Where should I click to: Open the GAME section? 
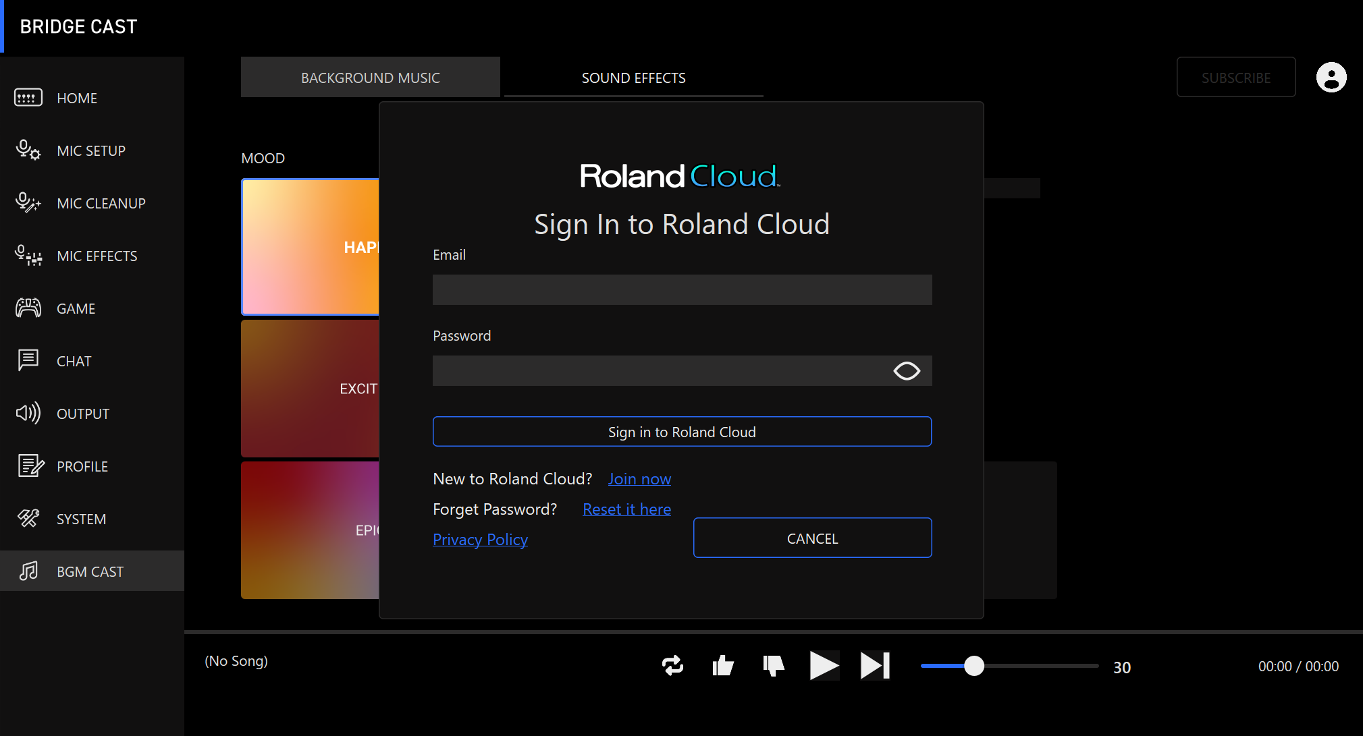pyautogui.click(x=92, y=308)
